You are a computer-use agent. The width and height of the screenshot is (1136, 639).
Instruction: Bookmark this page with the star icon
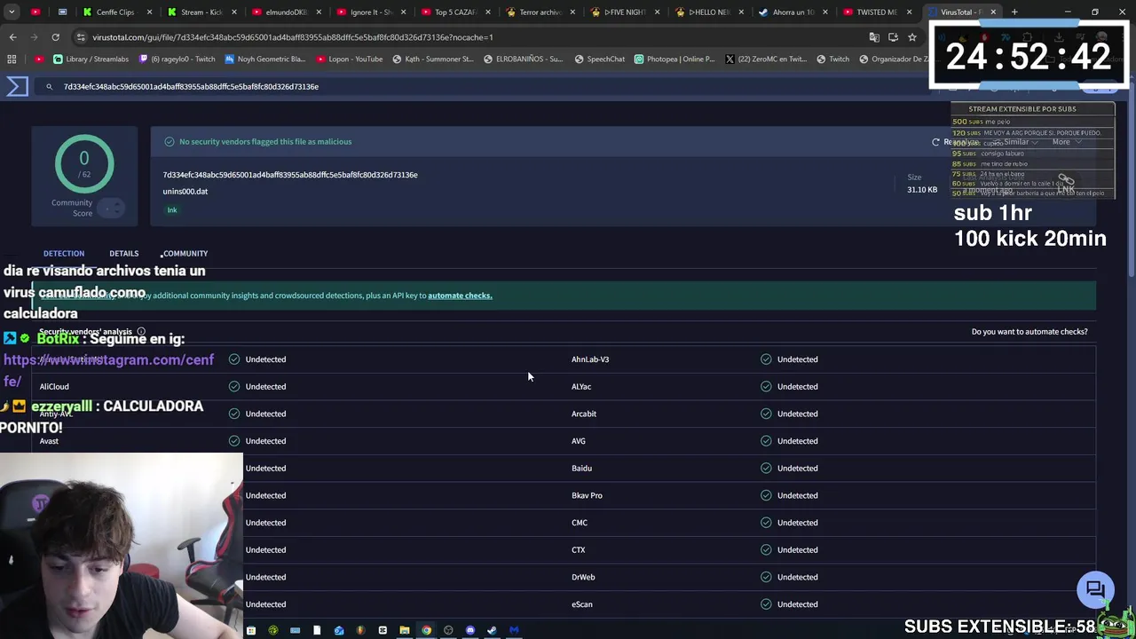(x=911, y=37)
